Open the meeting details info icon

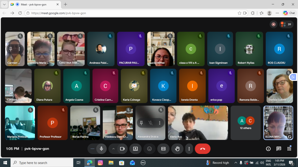(x=268, y=149)
